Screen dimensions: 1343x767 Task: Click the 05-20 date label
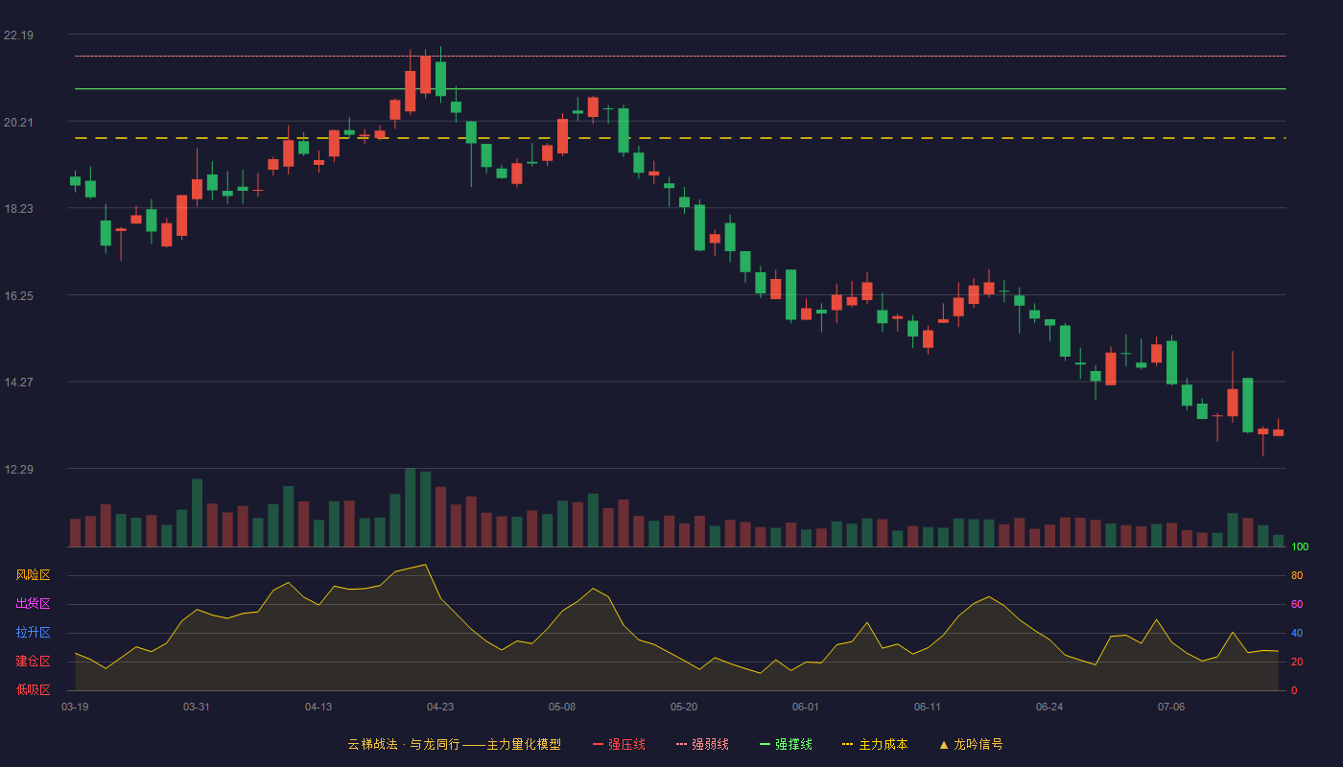(684, 707)
